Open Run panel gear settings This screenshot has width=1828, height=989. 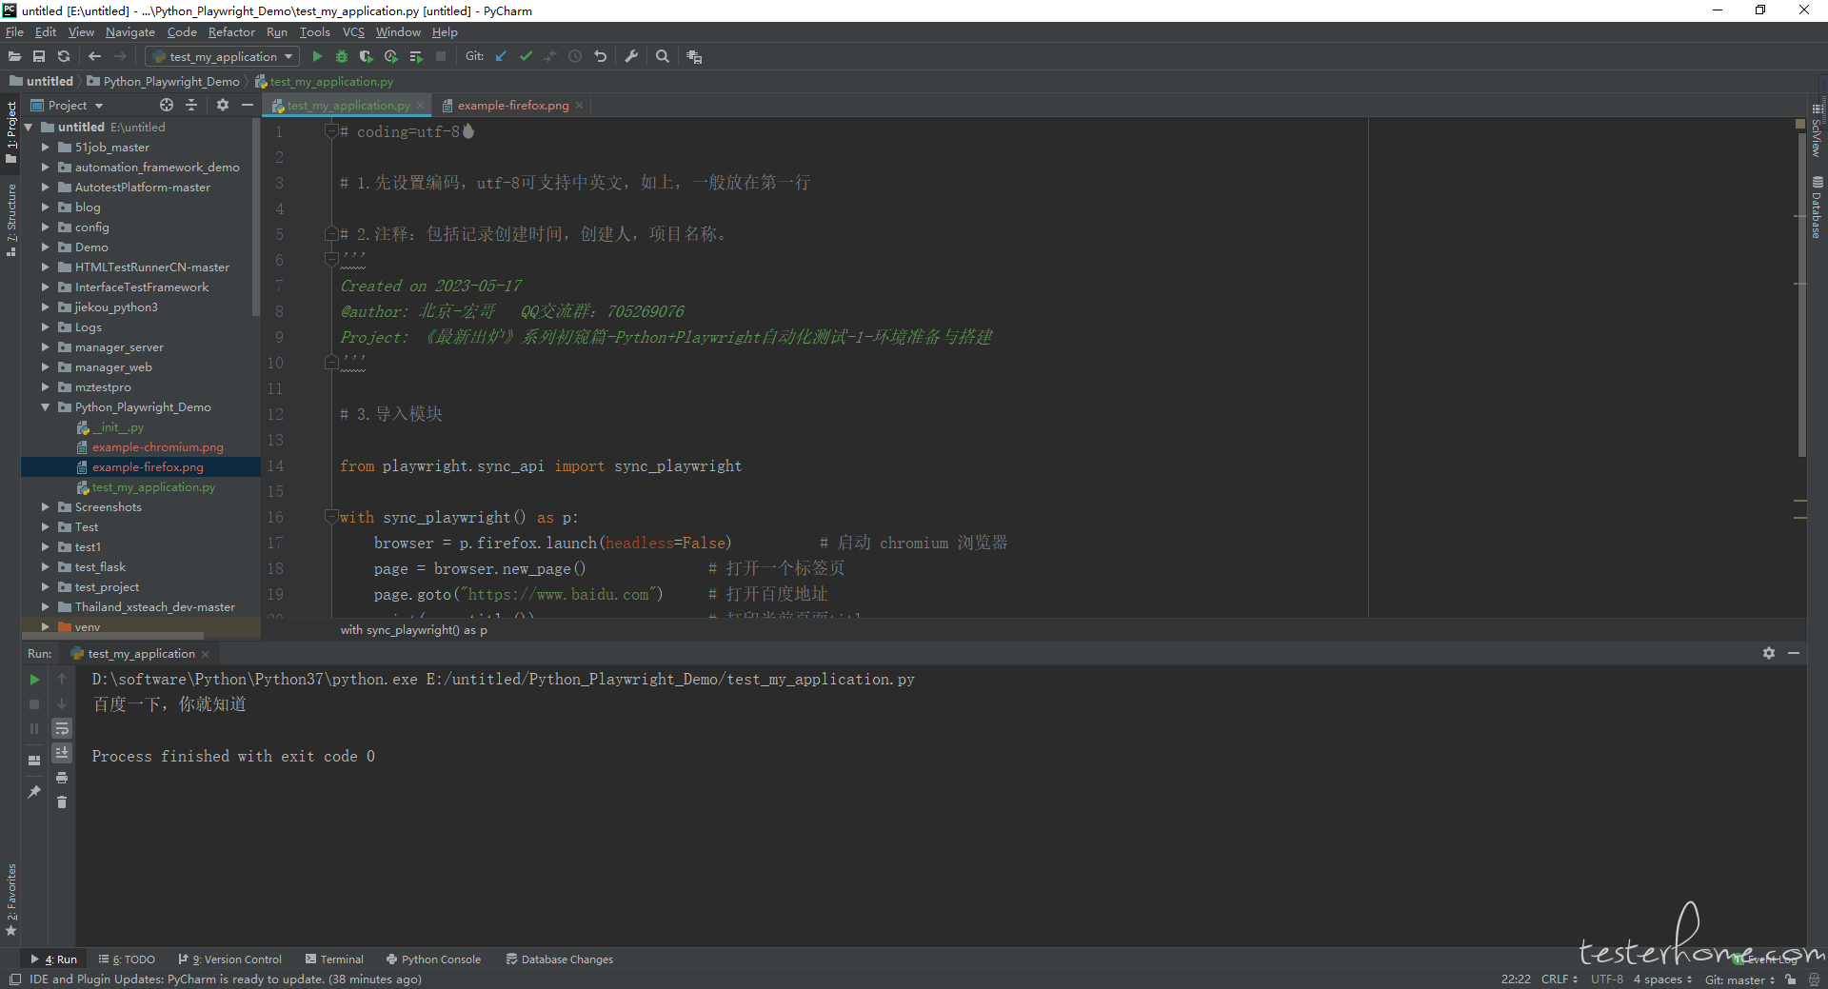(x=1768, y=654)
